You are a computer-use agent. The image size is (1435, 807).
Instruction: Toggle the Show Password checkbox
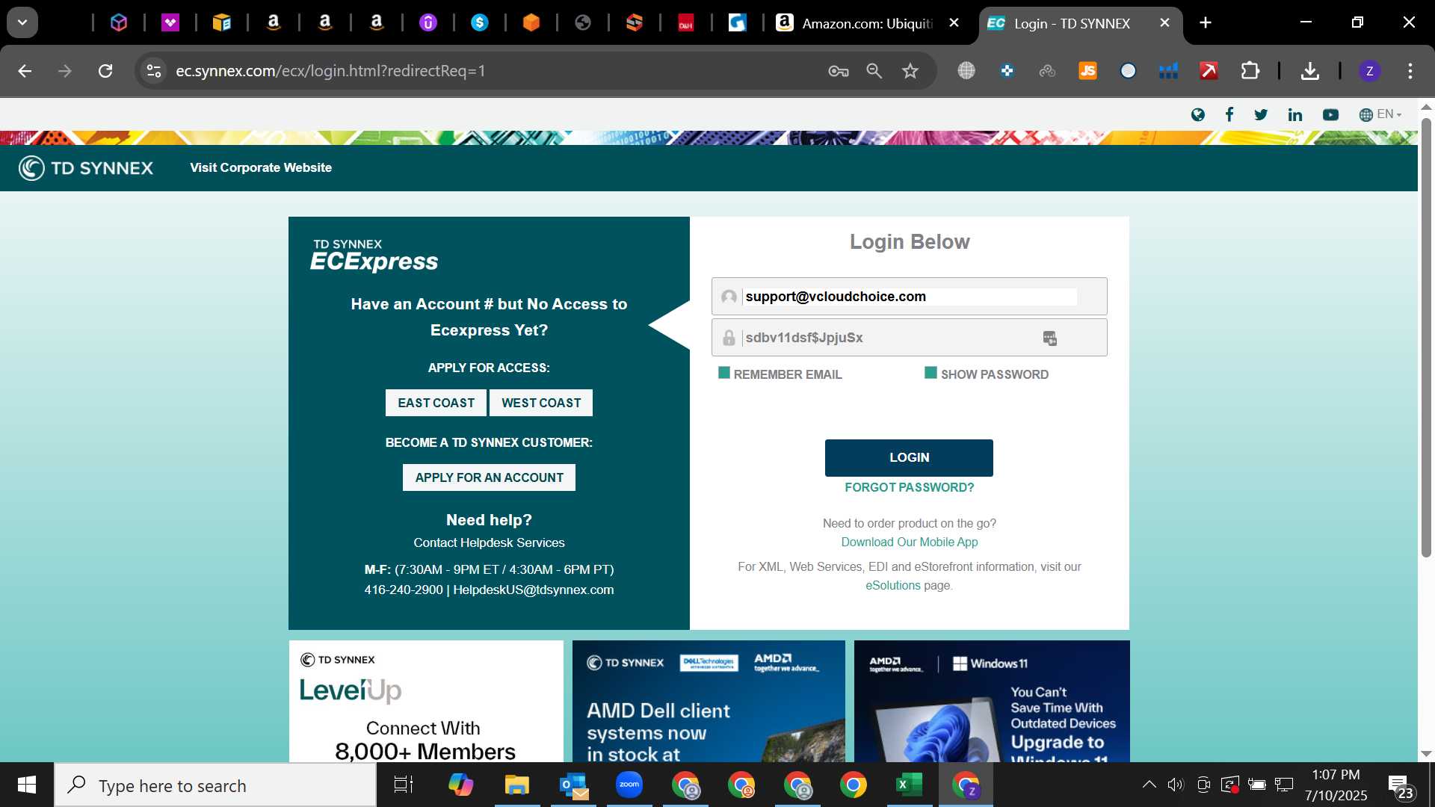click(931, 373)
